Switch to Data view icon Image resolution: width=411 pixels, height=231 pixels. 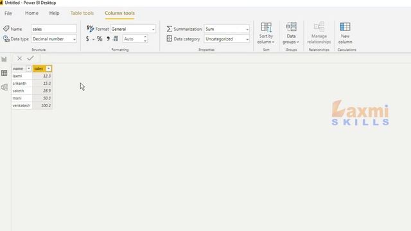(4, 73)
